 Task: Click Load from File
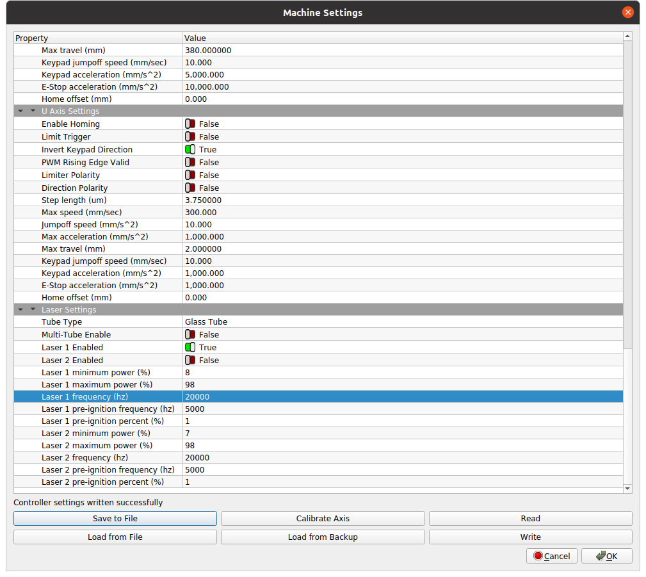point(115,537)
